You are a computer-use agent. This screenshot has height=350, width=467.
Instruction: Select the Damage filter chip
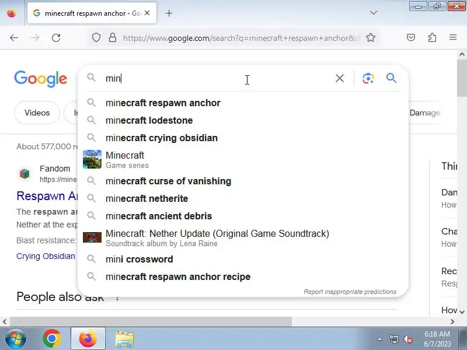pos(425,113)
